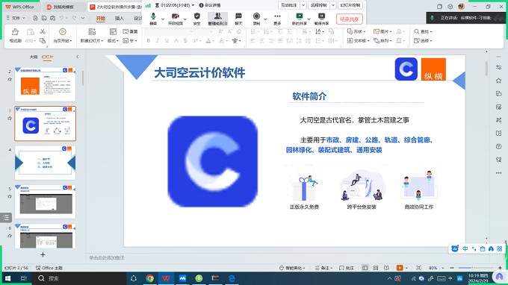Collapse the slide thumbnail panel chevron
The height and width of the screenshot is (285, 508).
pyautogui.click(x=78, y=57)
